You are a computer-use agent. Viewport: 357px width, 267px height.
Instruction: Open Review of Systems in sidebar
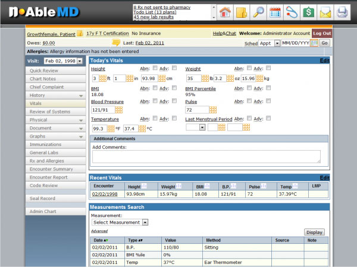(56, 112)
